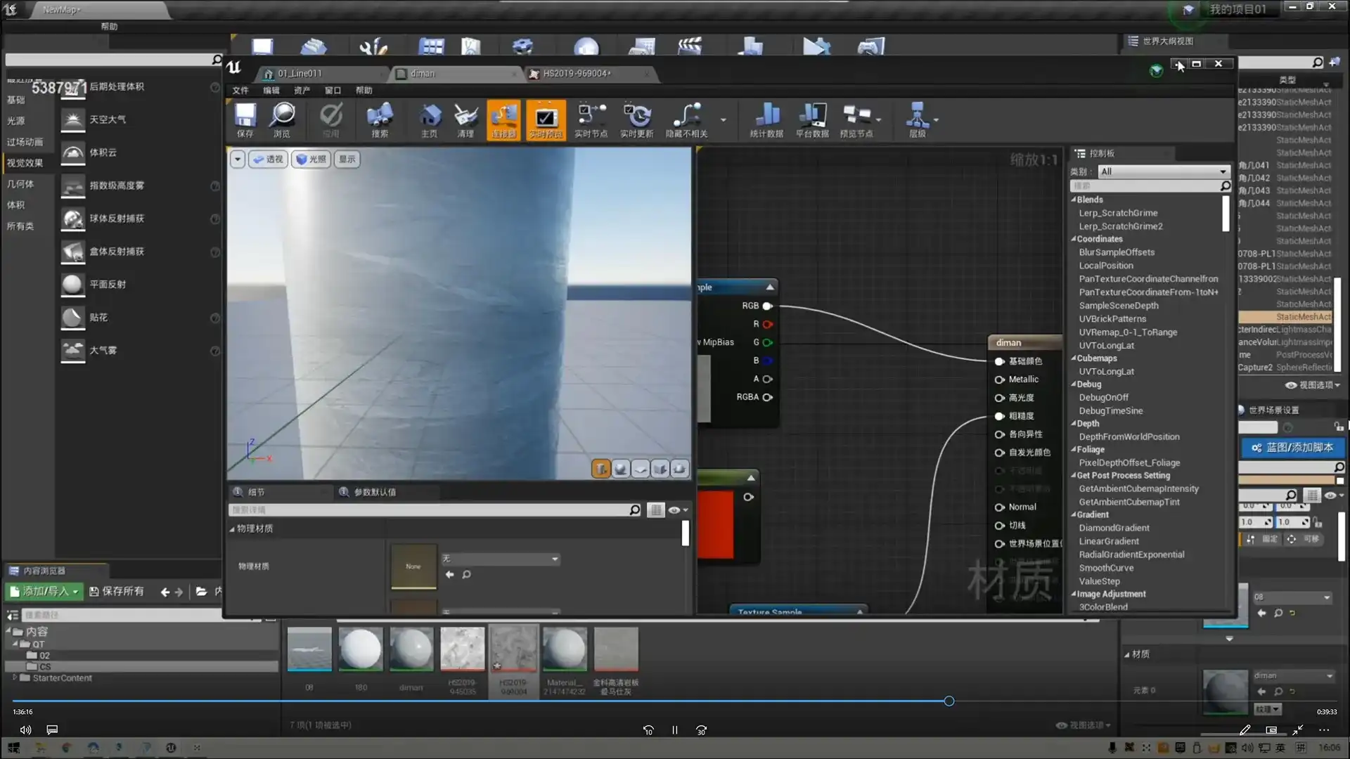Switch to the 01_Line011 tab
Image resolution: width=1350 pixels, height=759 pixels.
click(x=299, y=74)
